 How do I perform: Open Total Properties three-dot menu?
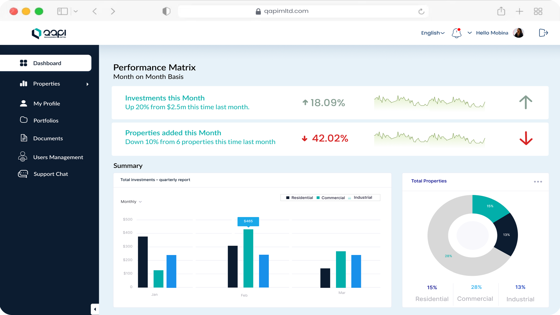point(538,181)
